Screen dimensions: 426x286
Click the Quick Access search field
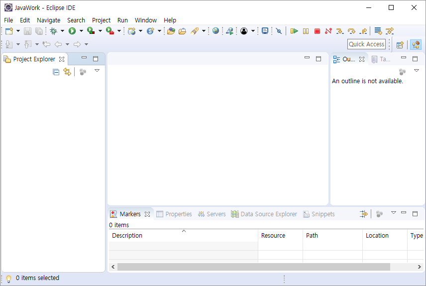(x=366, y=44)
